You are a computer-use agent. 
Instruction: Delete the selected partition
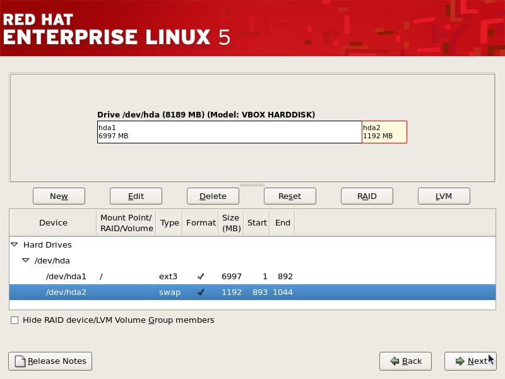[213, 196]
